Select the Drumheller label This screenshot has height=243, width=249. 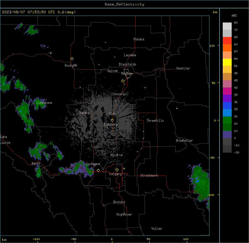(x=184, y=141)
